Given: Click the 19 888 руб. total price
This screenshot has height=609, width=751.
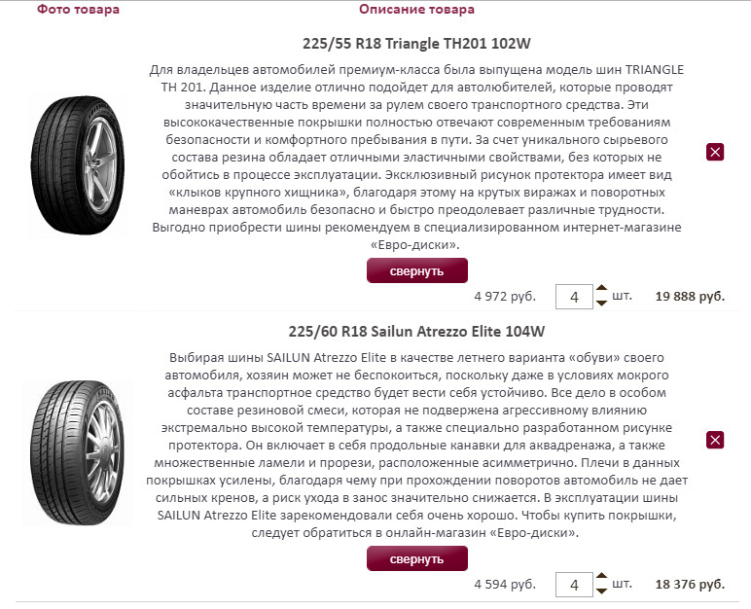Looking at the screenshot, I should [x=690, y=296].
